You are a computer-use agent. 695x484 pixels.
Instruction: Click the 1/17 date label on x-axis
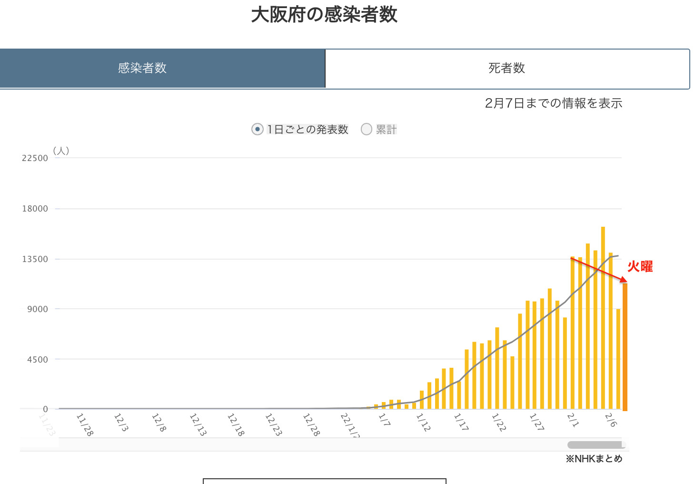(461, 422)
